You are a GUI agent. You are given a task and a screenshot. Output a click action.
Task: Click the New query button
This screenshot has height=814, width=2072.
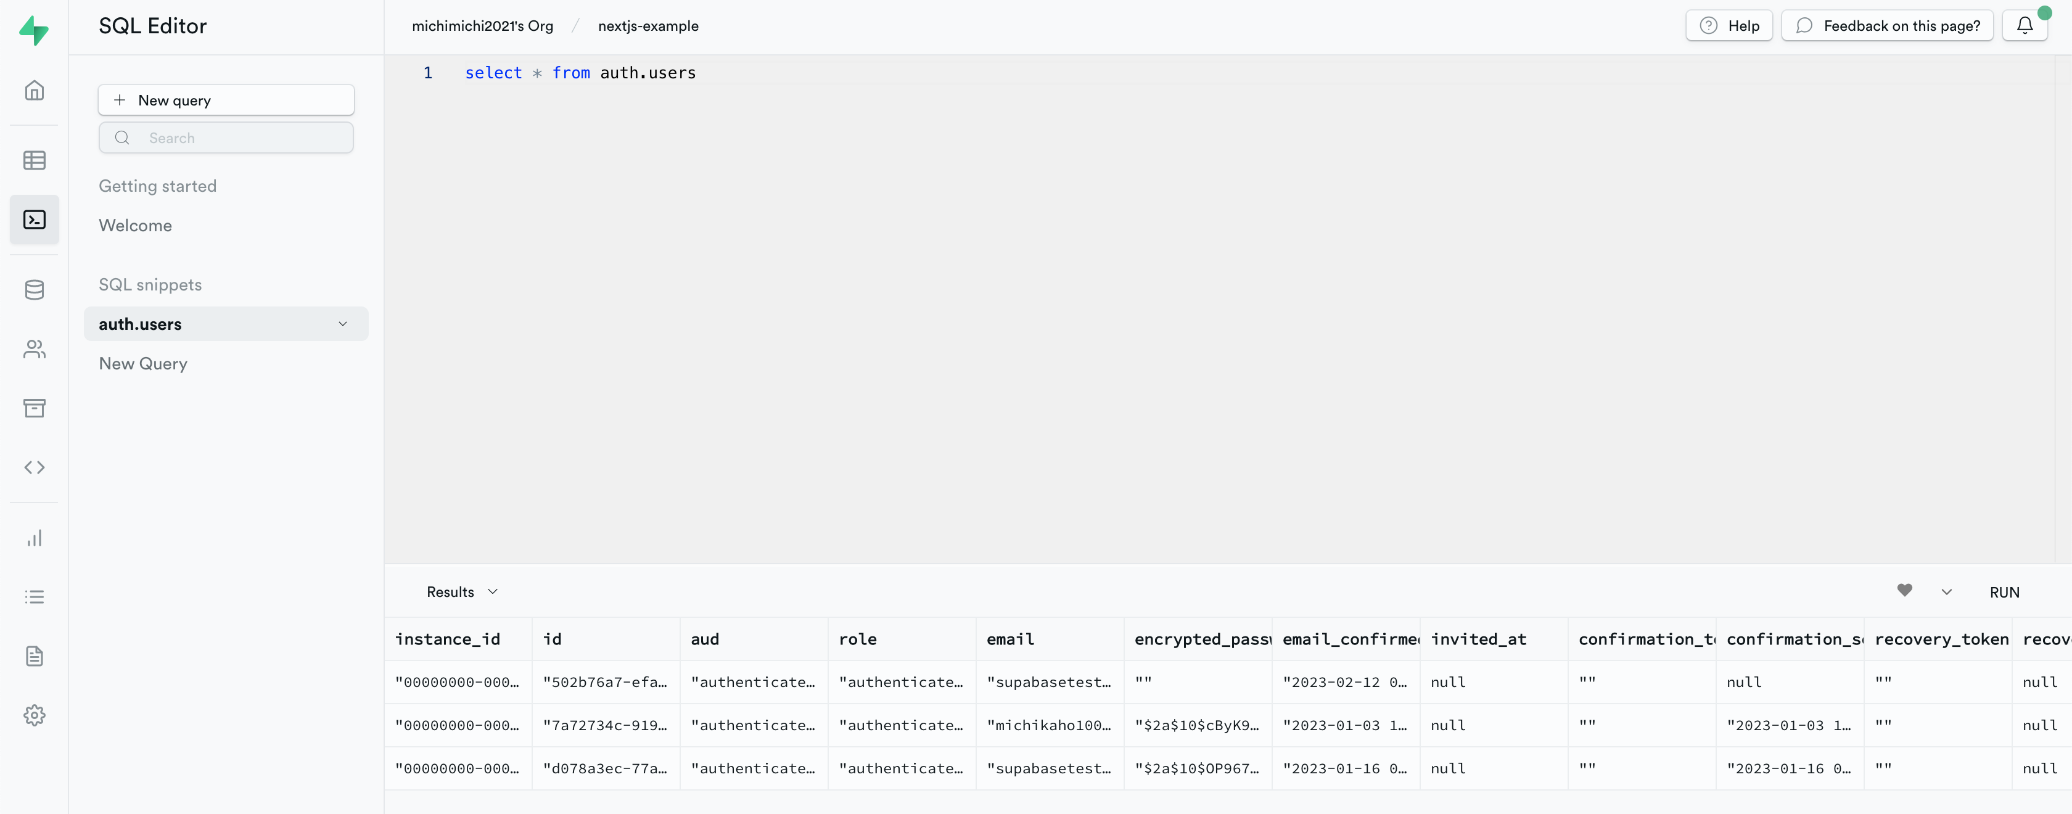(226, 100)
